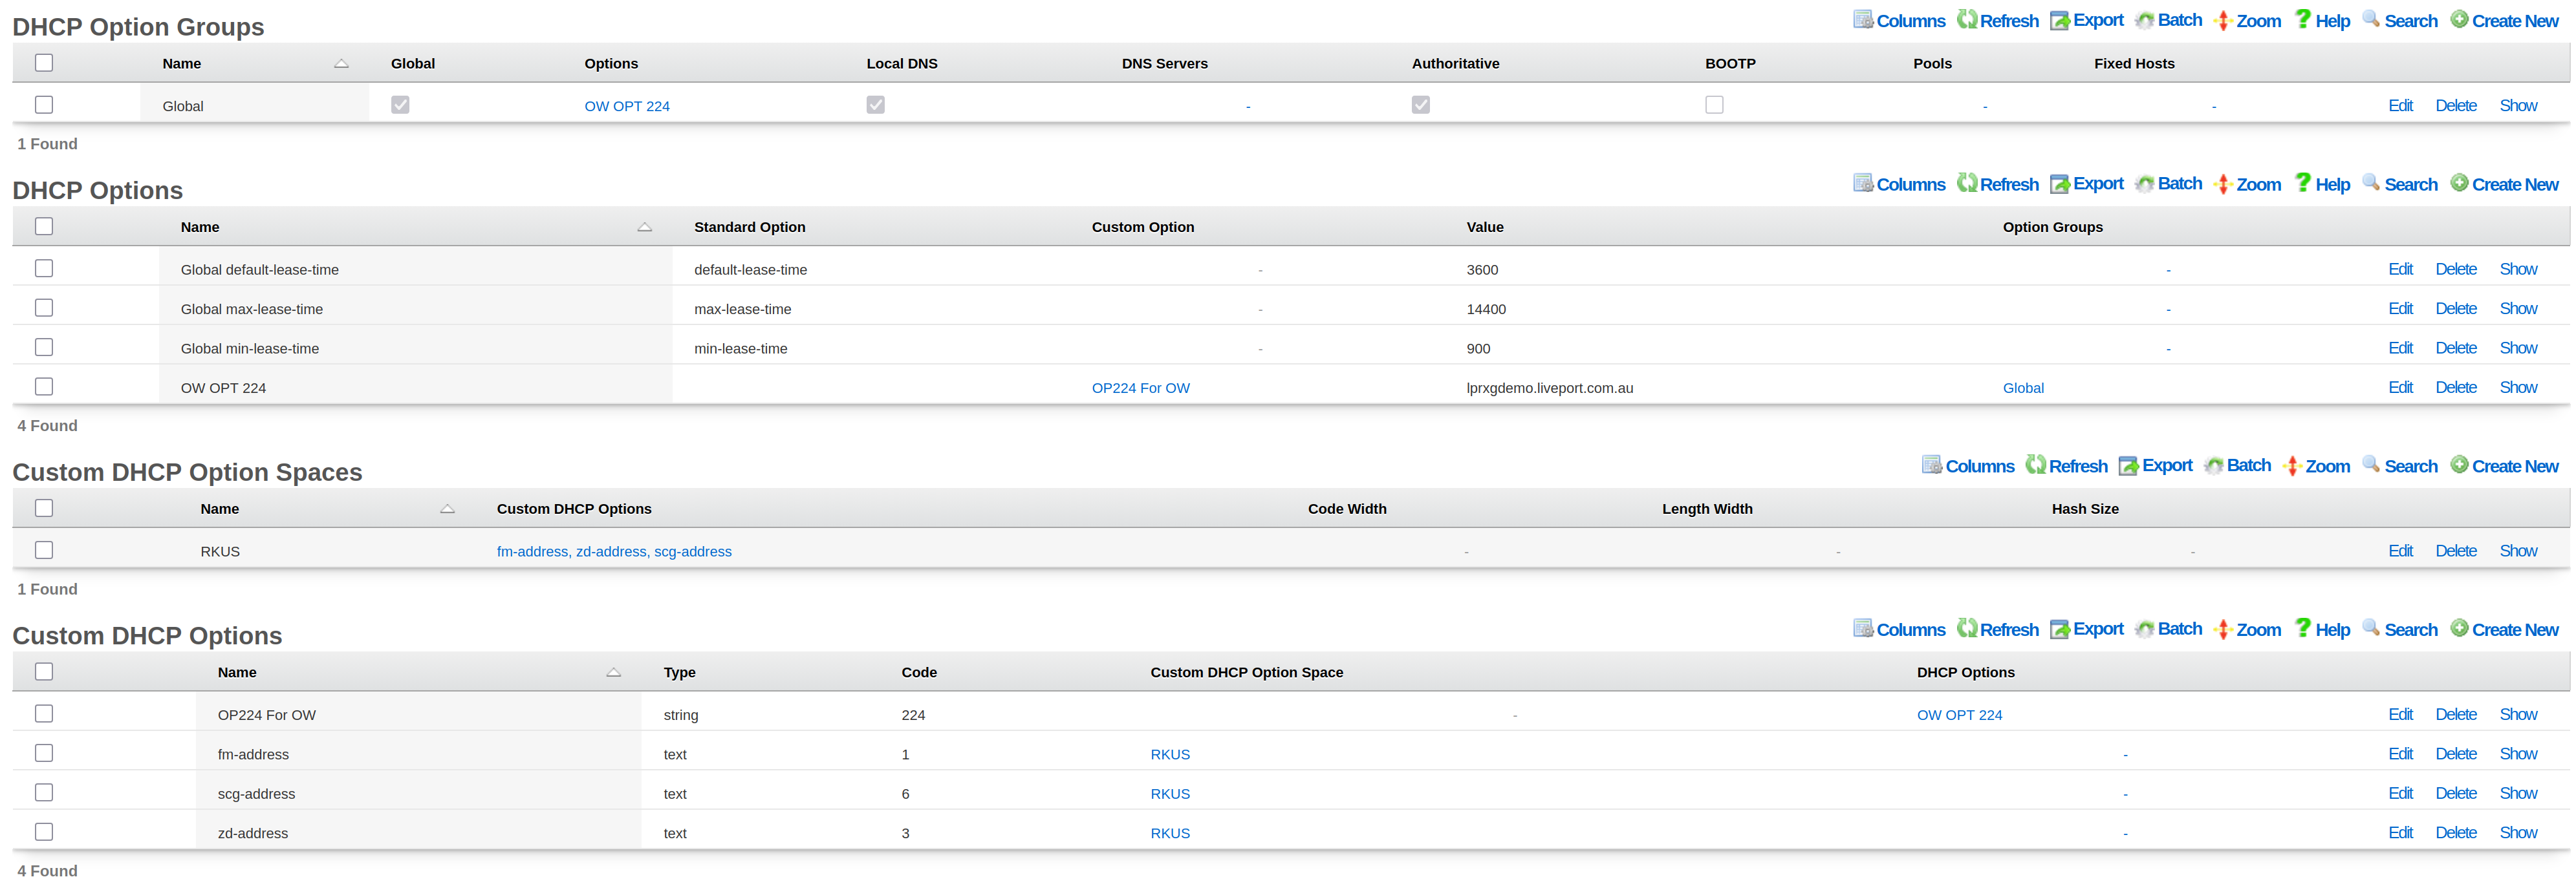Viewport: 2576px width, 888px height.
Task: Create New Custom DHCP Option
Action: [2504, 630]
